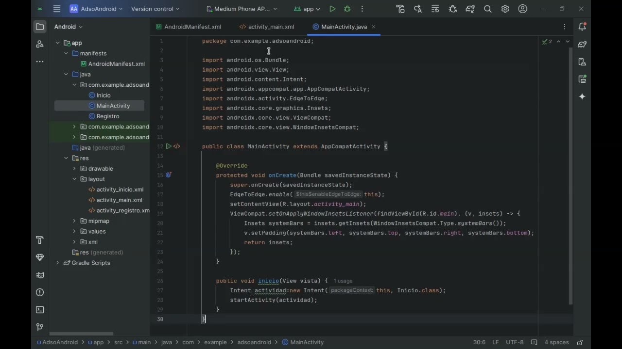The width and height of the screenshot is (622, 349).
Task: Click the 4 spaces indent setting
Action: click(556, 342)
